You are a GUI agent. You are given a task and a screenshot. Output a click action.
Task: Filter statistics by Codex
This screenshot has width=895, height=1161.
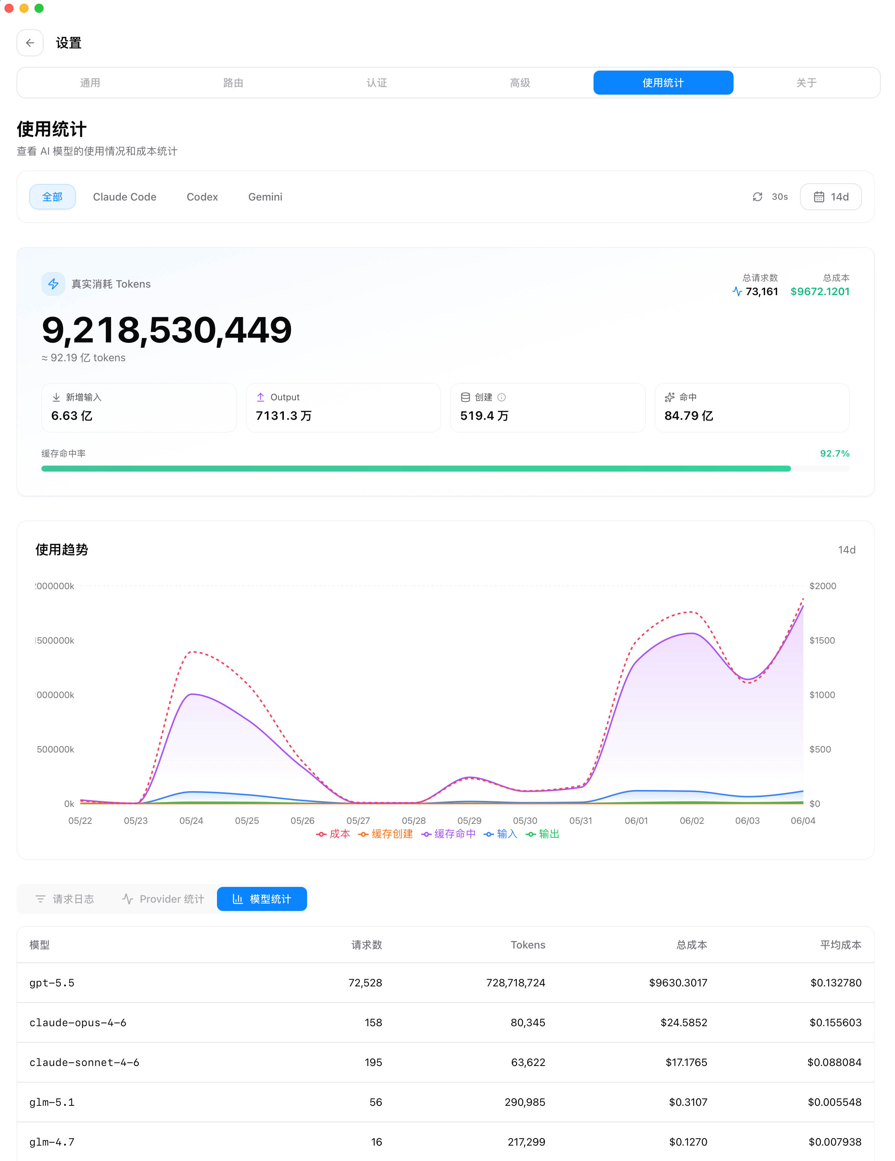202,197
